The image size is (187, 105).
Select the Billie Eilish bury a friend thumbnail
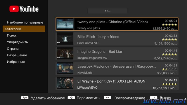(65, 38)
